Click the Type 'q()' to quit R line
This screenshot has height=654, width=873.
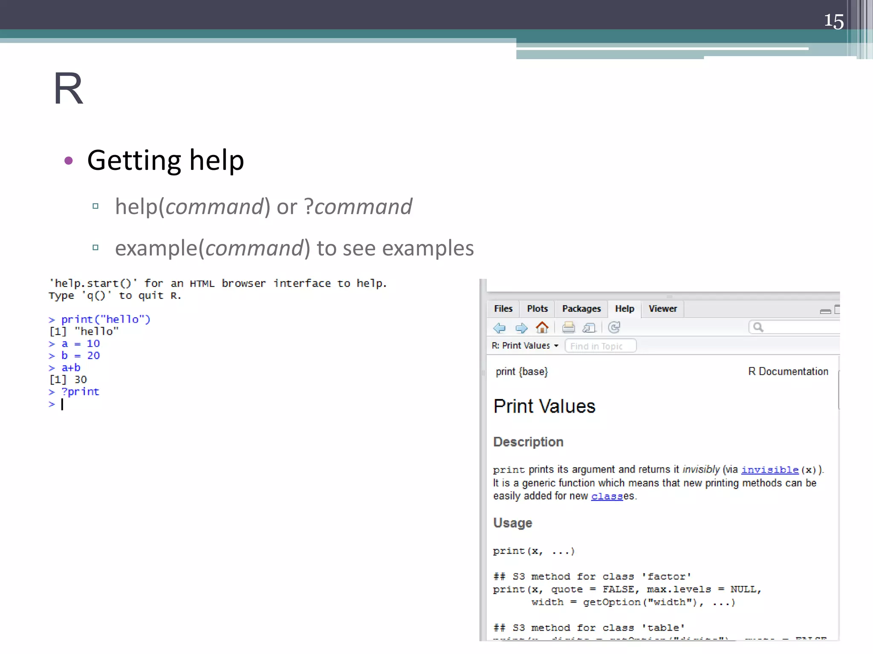click(x=115, y=295)
